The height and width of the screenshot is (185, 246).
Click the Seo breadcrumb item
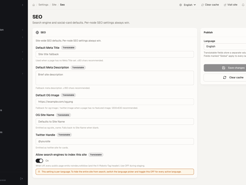(62, 5)
